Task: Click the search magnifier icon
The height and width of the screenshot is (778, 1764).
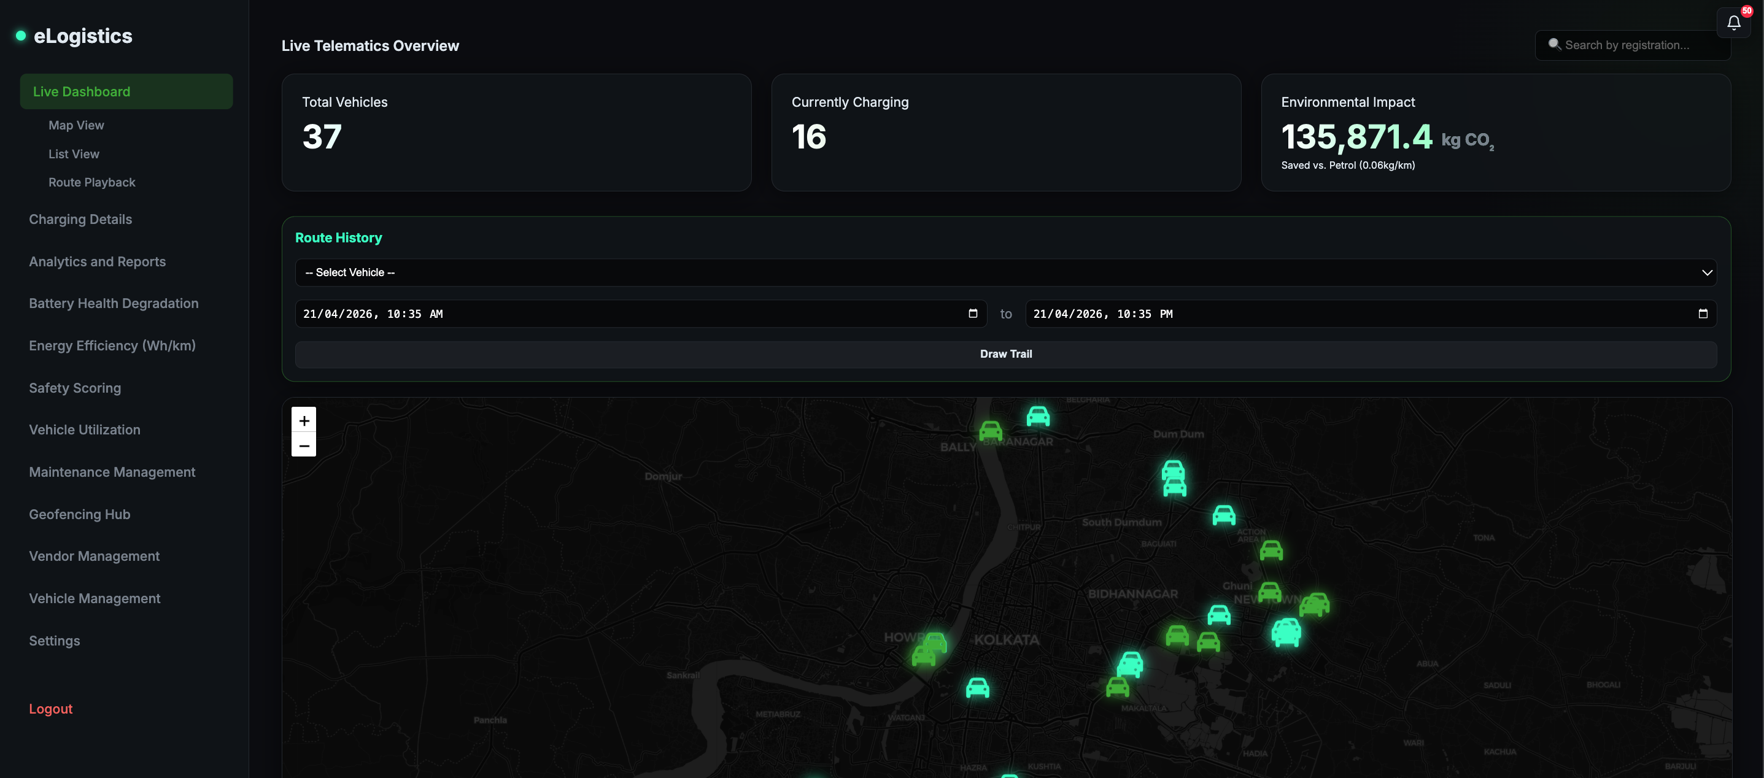Action: (1555, 44)
